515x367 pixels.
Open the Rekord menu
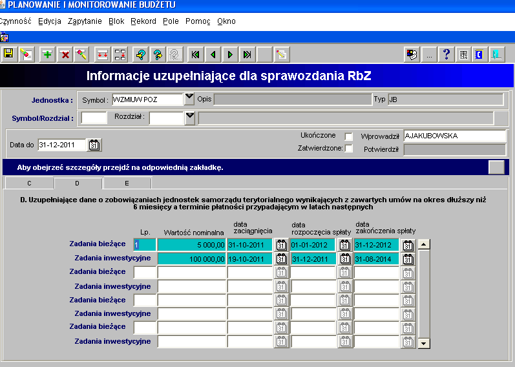pyautogui.click(x=143, y=21)
